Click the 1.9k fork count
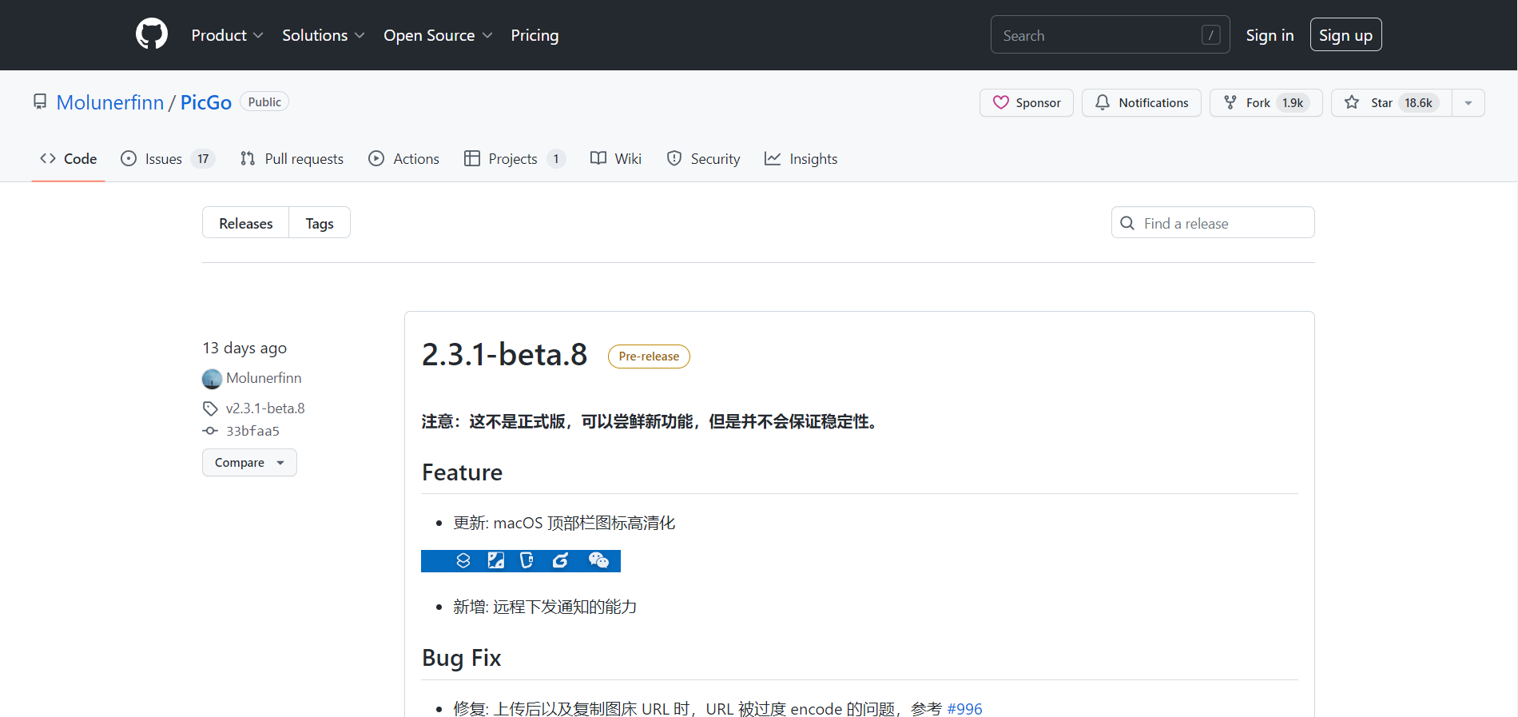Screen dimensions: 1518x717 (x=1293, y=103)
